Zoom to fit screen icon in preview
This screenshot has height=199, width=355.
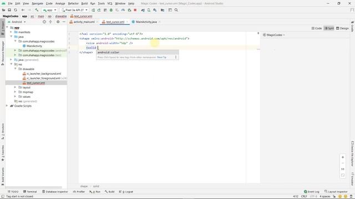[x=343, y=175]
